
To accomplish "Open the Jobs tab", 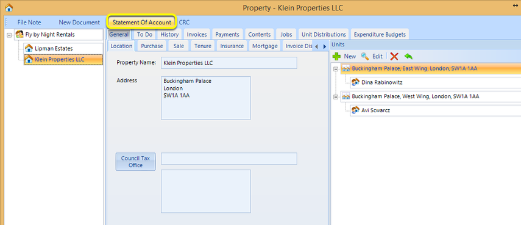I will click(286, 34).
